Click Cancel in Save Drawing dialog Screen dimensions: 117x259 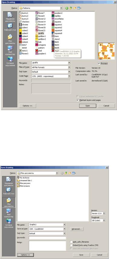[99, 255]
